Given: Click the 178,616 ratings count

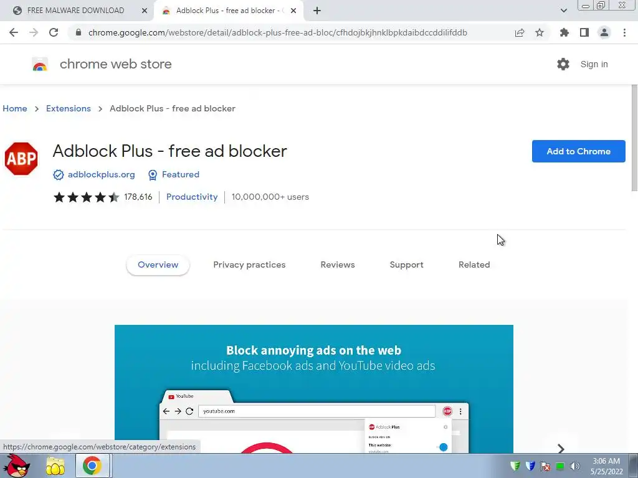Looking at the screenshot, I should (138, 197).
